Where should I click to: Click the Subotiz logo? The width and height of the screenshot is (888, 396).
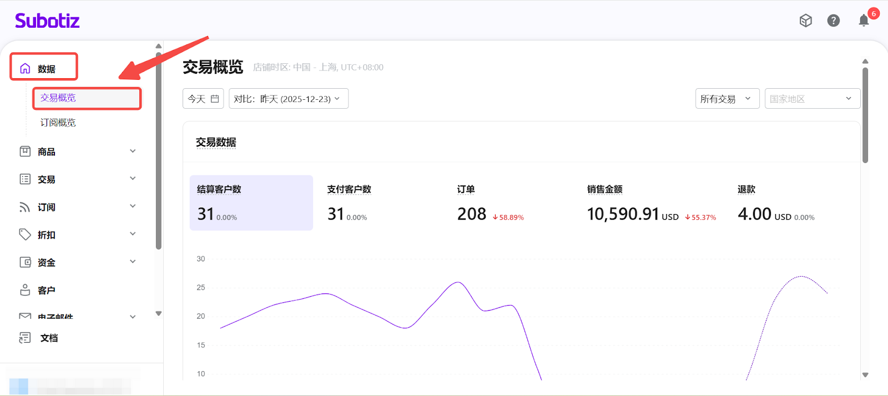tap(47, 21)
